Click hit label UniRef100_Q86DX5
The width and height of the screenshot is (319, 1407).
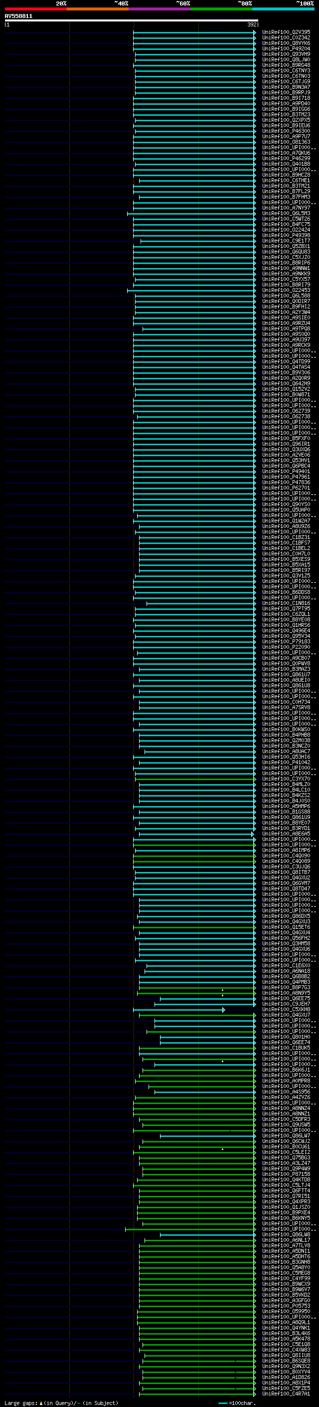pyautogui.click(x=286, y=916)
